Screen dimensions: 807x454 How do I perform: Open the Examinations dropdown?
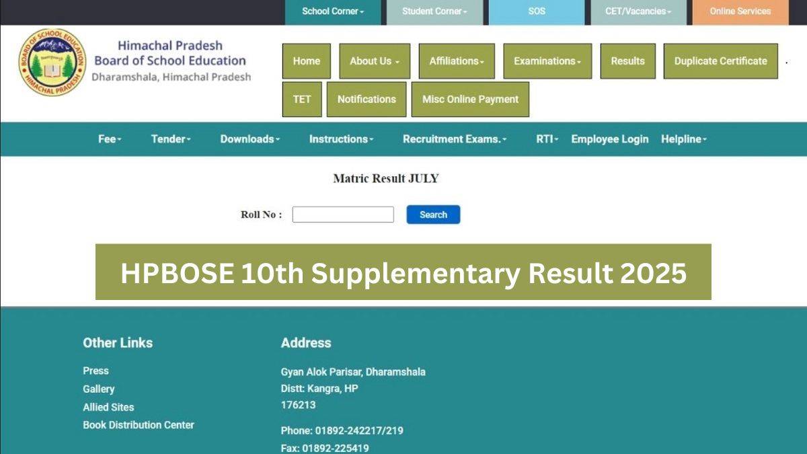pyautogui.click(x=547, y=61)
